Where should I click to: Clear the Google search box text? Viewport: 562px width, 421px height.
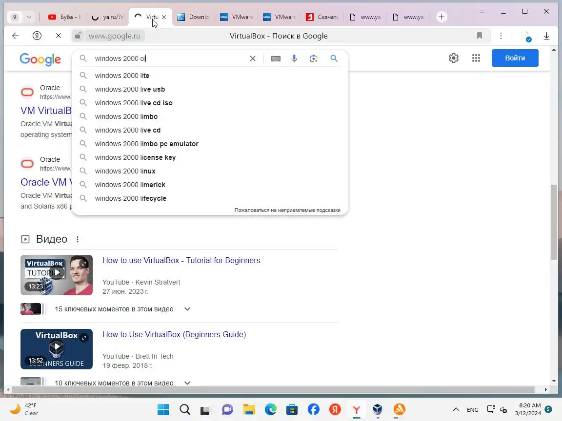(253, 58)
